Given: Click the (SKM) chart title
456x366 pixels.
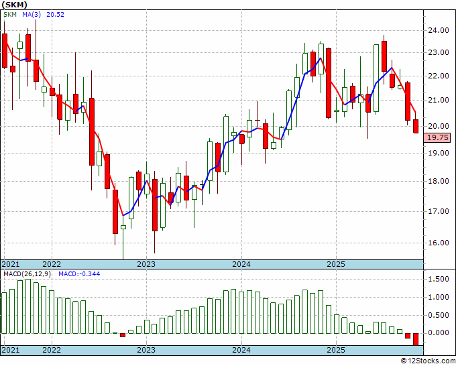Looking at the screenshot, I should pos(14,5).
